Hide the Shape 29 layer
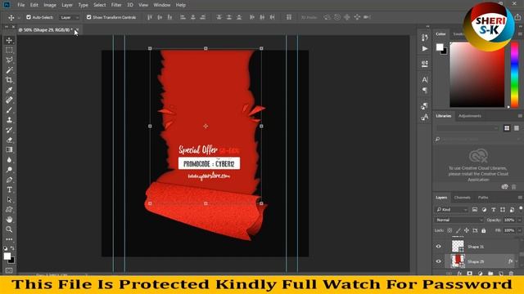The width and height of the screenshot is (524, 294). 439,261
